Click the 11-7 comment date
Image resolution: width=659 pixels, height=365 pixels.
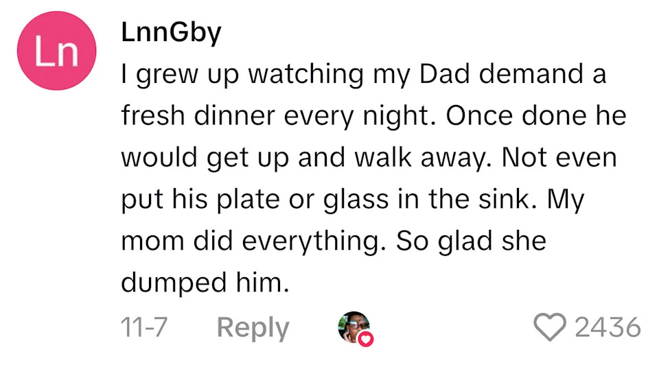coord(144,328)
